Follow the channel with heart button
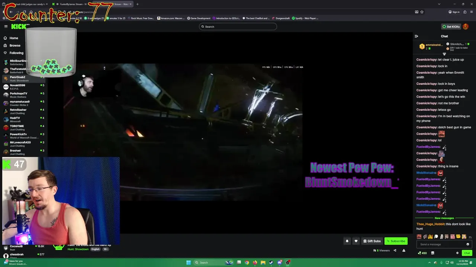This screenshot has width=476, height=267. [356, 241]
